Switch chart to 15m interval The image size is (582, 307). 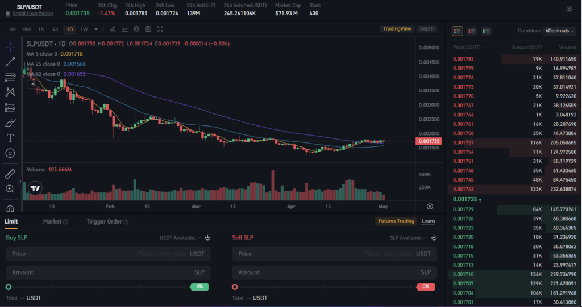(x=27, y=30)
